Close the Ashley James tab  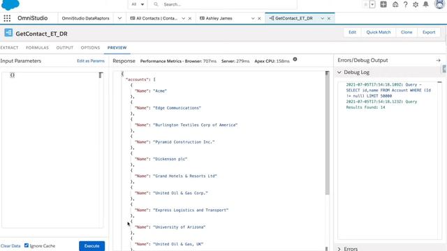259,19
